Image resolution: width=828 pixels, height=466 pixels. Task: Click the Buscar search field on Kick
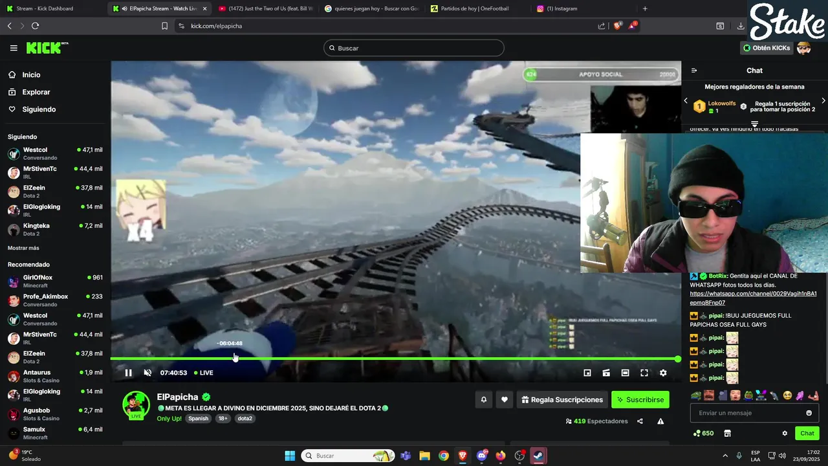click(414, 48)
